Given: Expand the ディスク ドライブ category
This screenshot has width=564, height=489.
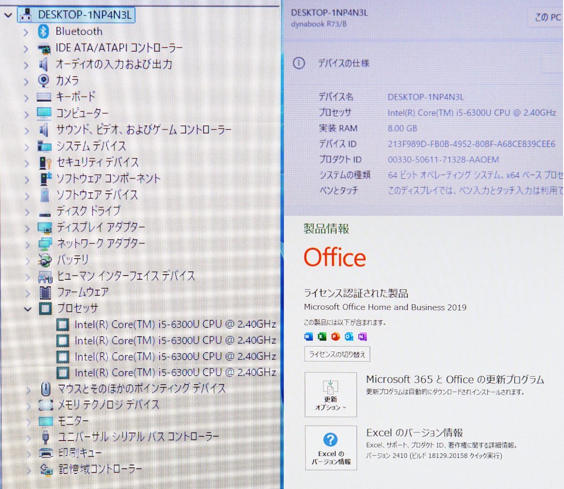Looking at the screenshot, I should point(27,212).
